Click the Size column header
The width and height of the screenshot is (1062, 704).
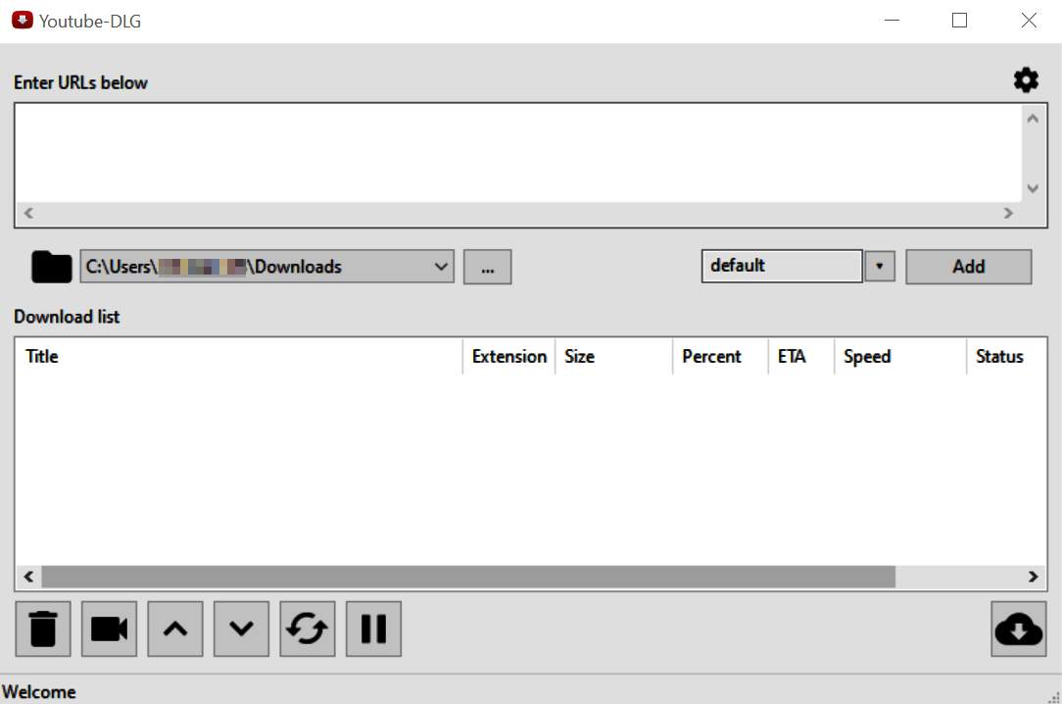tap(613, 357)
